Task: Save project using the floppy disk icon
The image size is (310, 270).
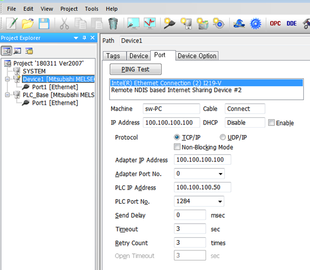Action: [x=44, y=23]
